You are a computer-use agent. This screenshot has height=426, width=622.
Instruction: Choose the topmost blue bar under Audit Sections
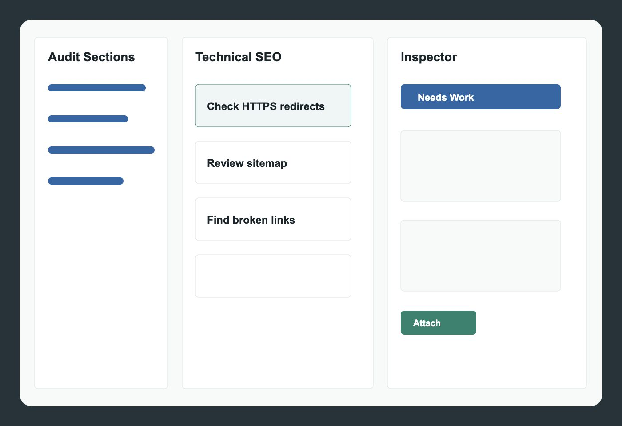pos(97,88)
